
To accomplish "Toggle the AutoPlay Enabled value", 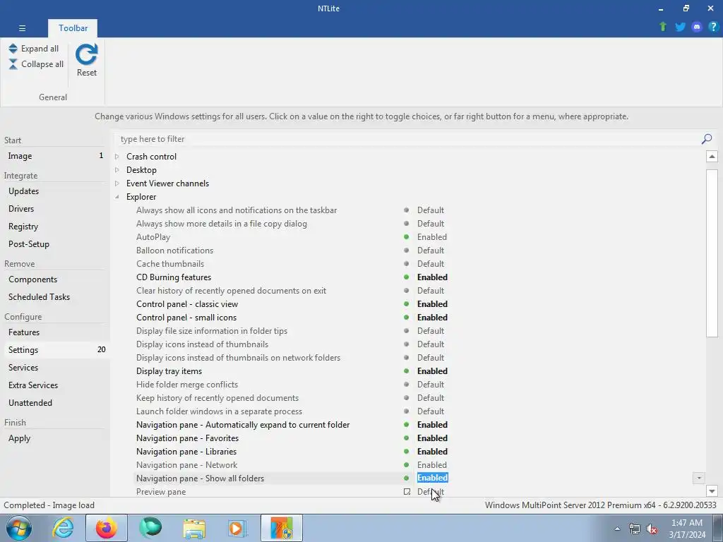I will (x=432, y=237).
